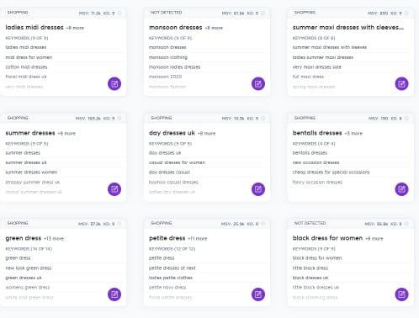Tick the checkbox on green dress card
Viewport: 419px width, 318px height.
tap(119, 224)
